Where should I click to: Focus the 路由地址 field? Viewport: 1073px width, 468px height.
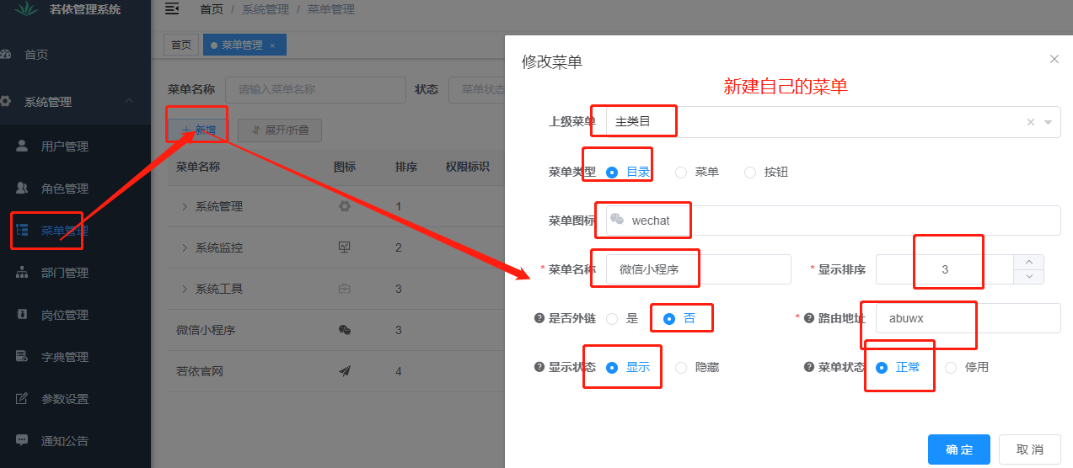point(968,318)
